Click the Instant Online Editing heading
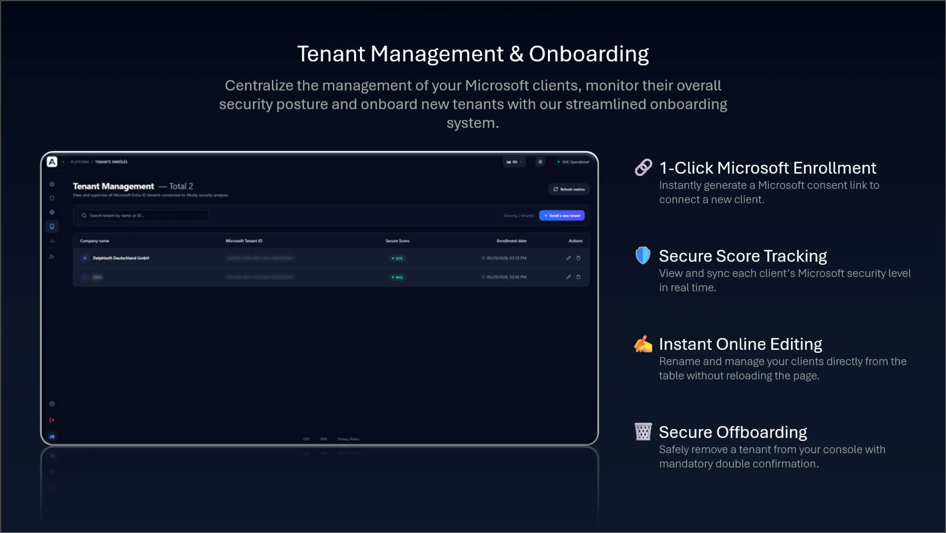Viewport: 946px width, 533px height. [741, 344]
